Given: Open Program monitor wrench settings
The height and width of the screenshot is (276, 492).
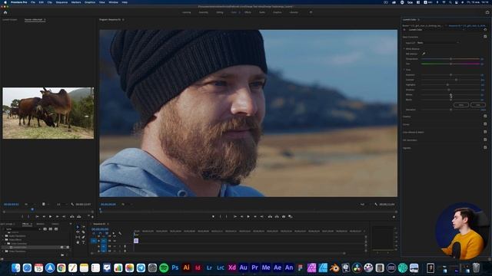Looking at the screenshot, I should click(376, 205).
